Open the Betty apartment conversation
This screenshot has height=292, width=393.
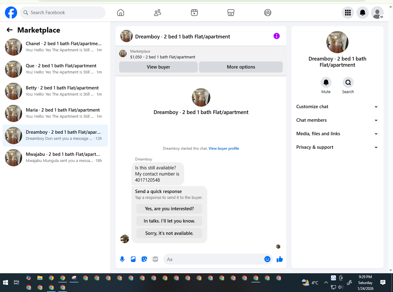(x=55, y=91)
